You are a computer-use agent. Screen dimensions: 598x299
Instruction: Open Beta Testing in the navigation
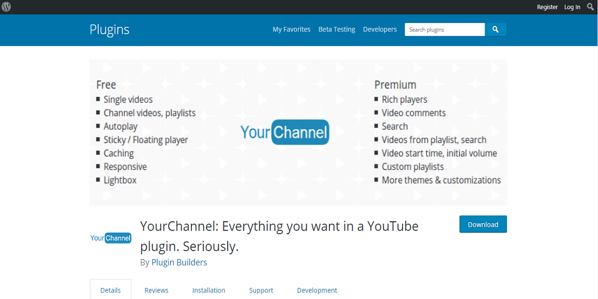click(x=337, y=29)
